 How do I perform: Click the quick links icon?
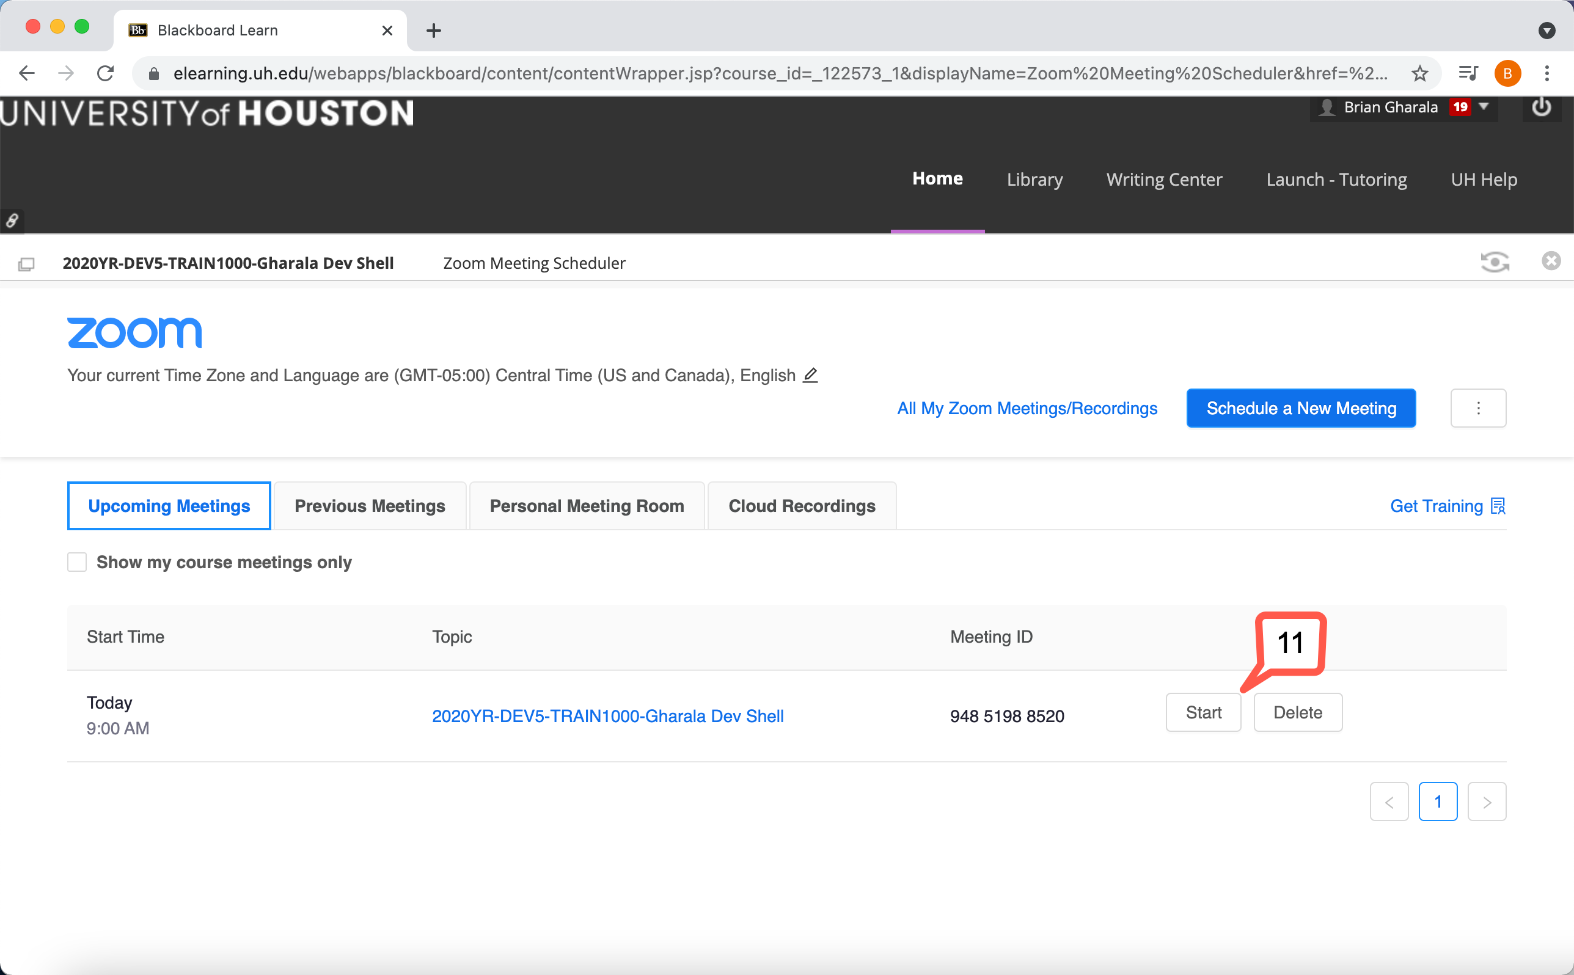coord(12,221)
